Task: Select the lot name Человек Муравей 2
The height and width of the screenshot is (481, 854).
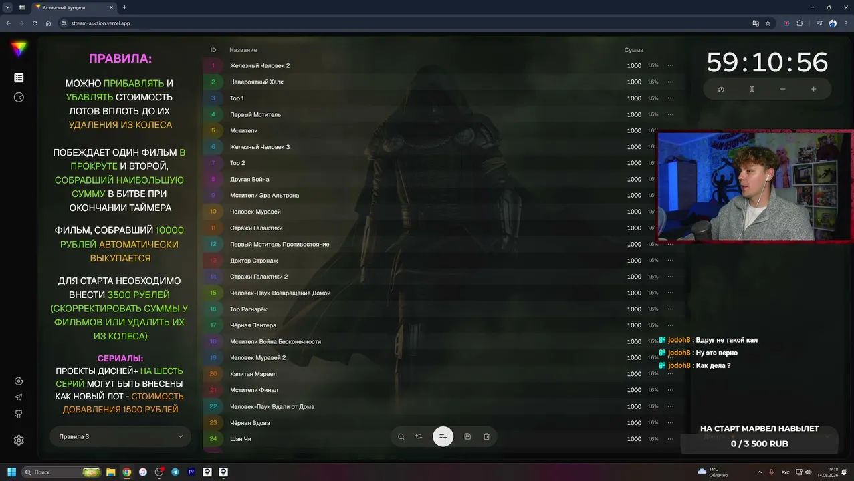Action: pyautogui.click(x=257, y=358)
